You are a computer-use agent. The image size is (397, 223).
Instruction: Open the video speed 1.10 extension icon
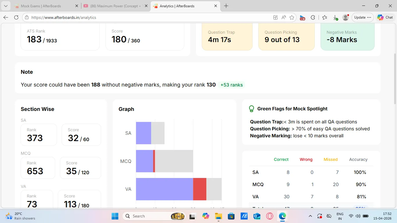click(x=302, y=17)
